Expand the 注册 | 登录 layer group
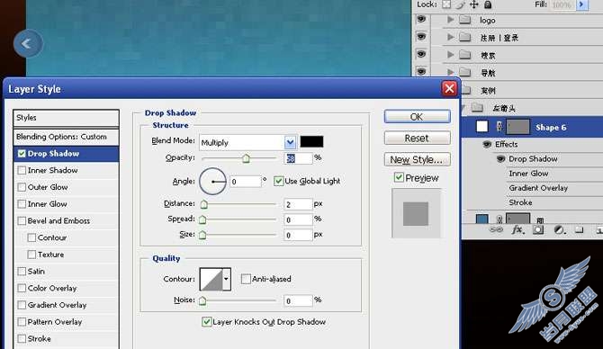This screenshot has height=349, width=603. click(450, 37)
